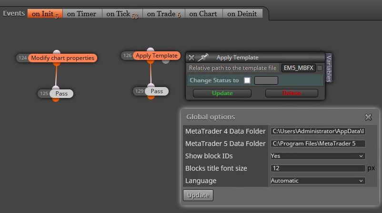Select the Pass block numbered 125
This screenshot has height=213, width=382.
click(x=61, y=94)
